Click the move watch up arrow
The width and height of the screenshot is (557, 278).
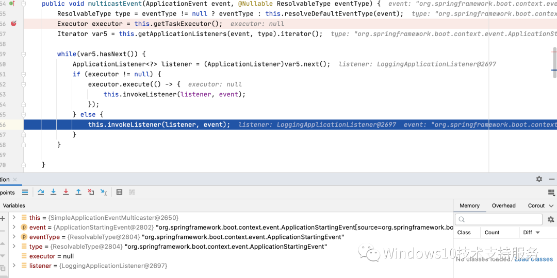[2, 244]
